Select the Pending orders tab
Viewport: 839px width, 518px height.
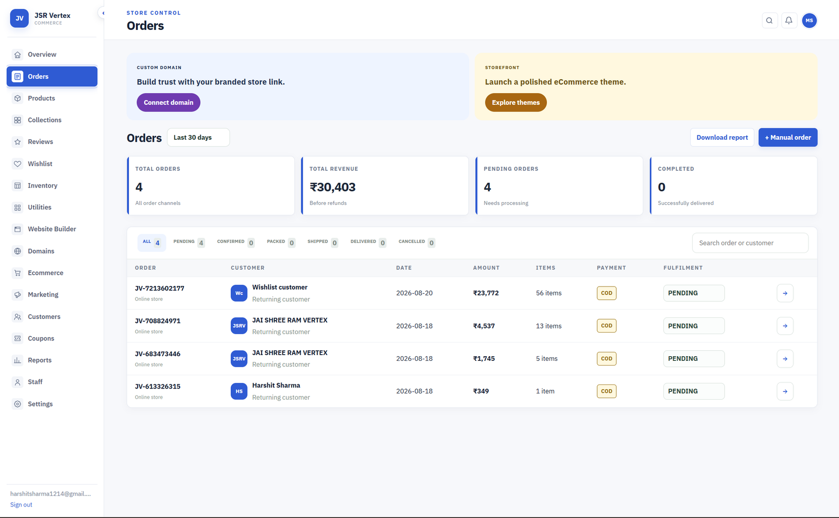[x=189, y=243]
